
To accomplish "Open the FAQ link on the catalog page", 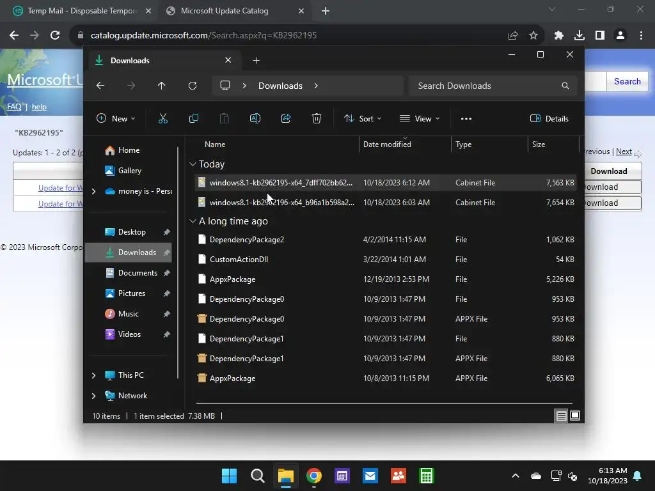I will (x=14, y=107).
